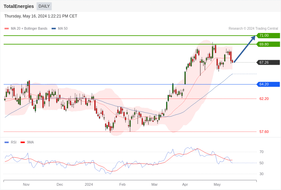Click the Research Trading Central copyright text

(x=253, y=29)
